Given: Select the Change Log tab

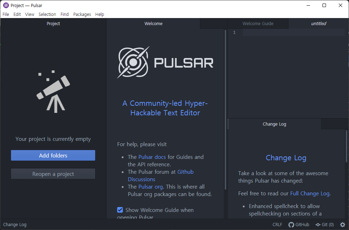Looking at the screenshot, I should click(x=274, y=124).
